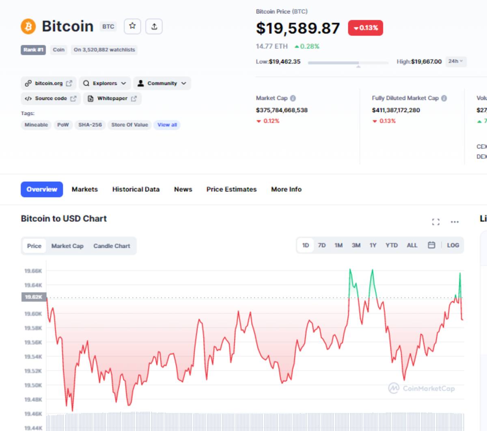Open the chart fullscreen icon
Screen dimensions: 487x431
[435, 222]
